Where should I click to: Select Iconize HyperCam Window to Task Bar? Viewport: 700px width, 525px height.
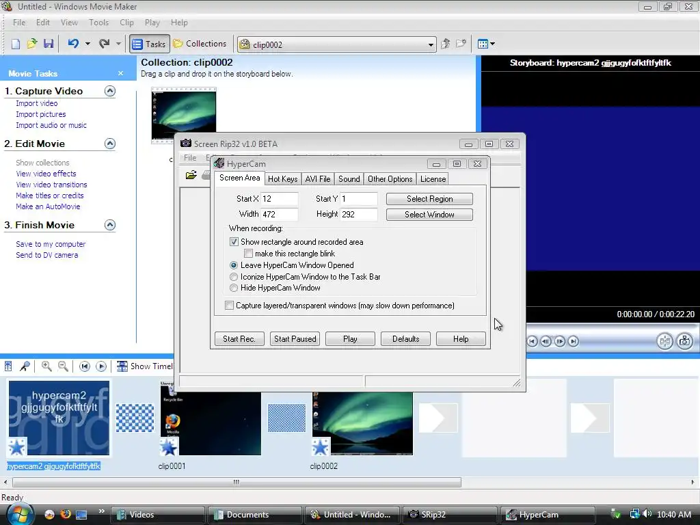(x=234, y=277)
